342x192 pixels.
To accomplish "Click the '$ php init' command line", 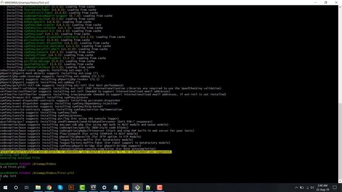I will click(x=8, y=176).
